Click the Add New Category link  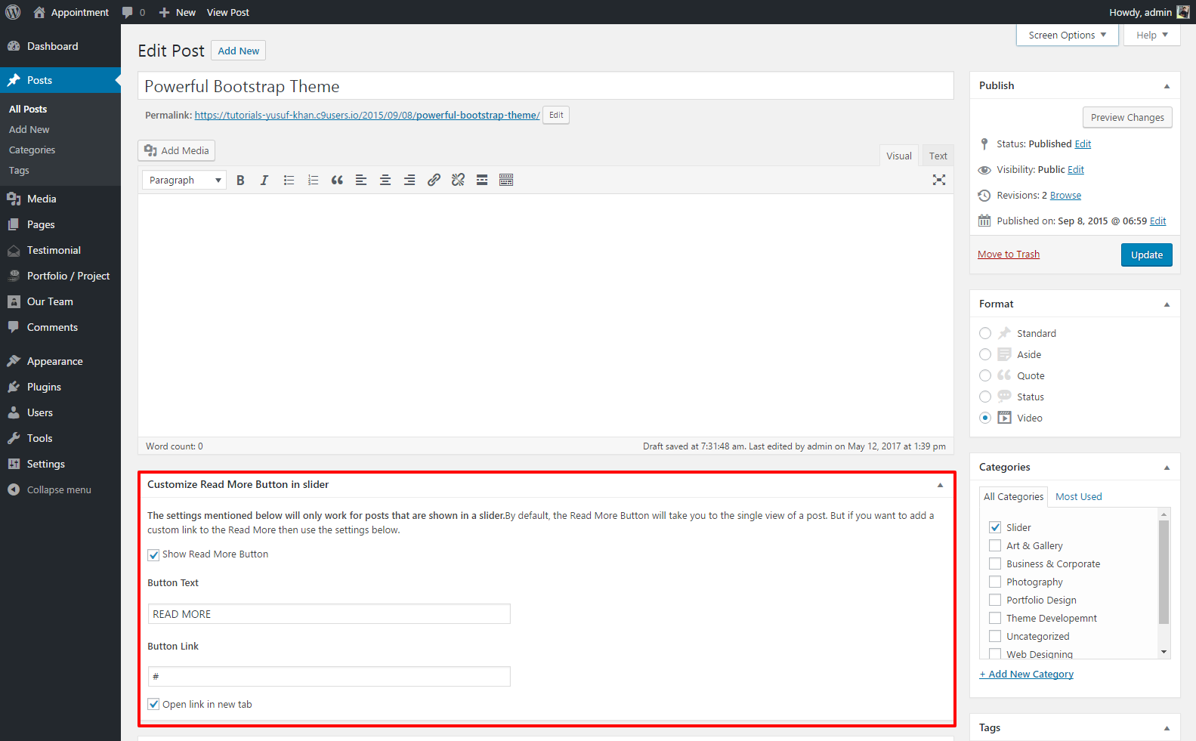pos(1026,675)
